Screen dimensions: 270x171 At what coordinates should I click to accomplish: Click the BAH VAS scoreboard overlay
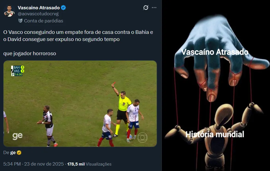point(17,71)
